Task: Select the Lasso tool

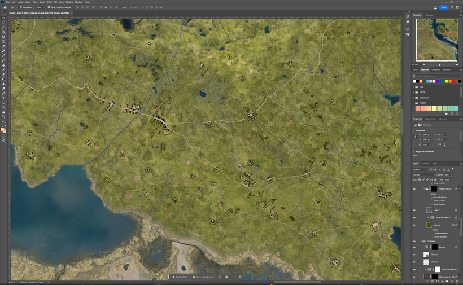Action: tap(3, 28)
